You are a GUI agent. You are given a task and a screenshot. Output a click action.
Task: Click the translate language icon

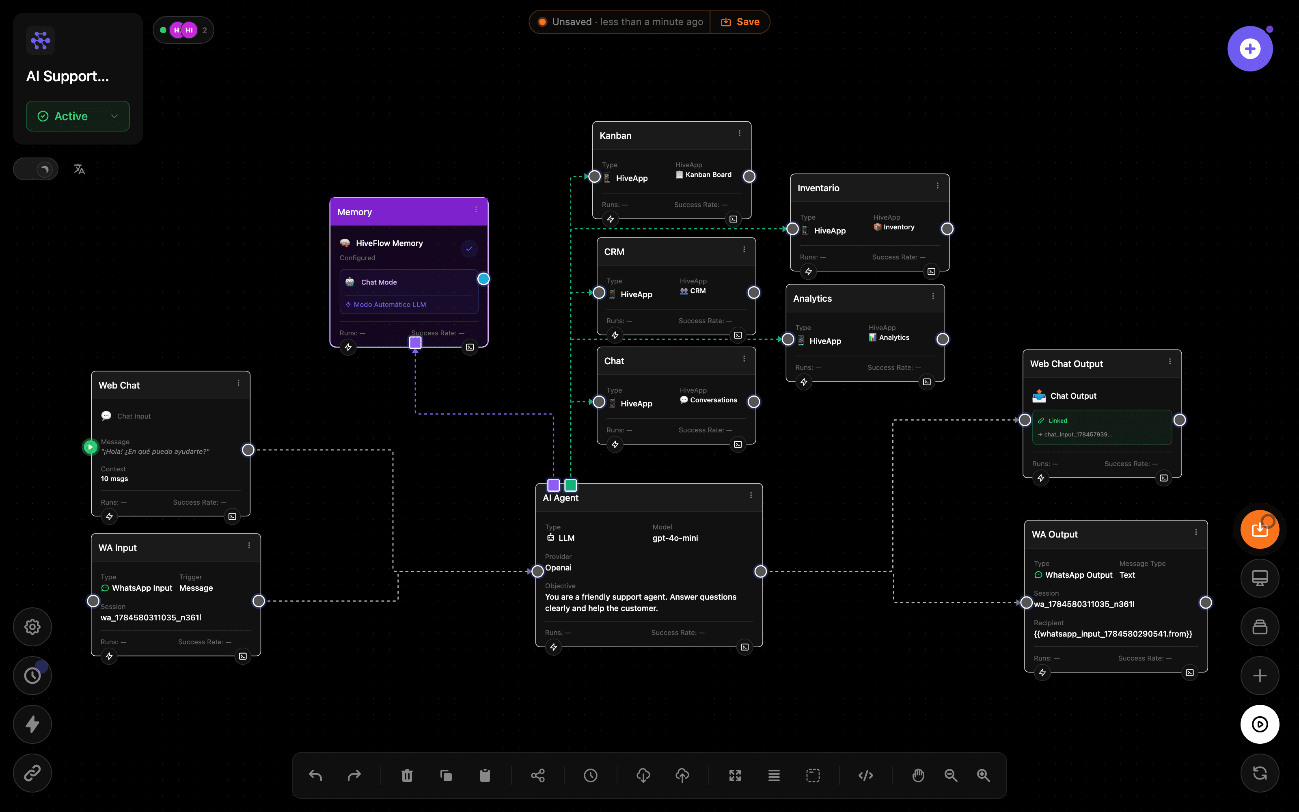80,169
